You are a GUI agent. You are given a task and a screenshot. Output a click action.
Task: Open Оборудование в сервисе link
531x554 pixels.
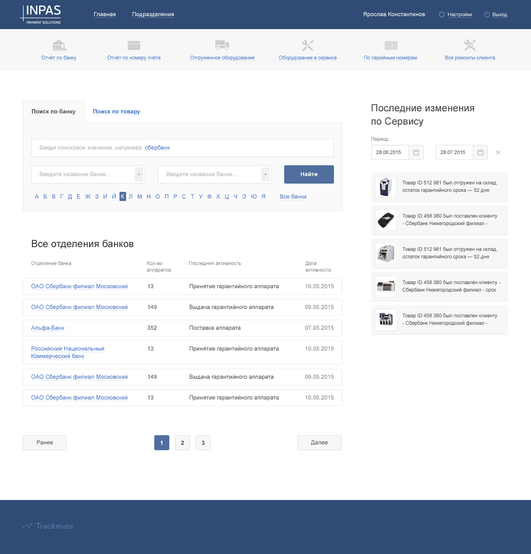pyautogui.click(x=308, y=58)
